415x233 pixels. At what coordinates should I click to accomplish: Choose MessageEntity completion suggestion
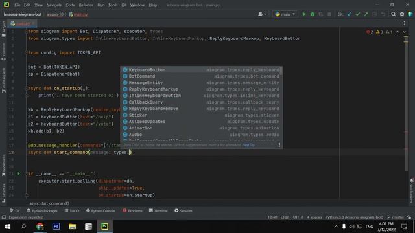click(202, 83)
